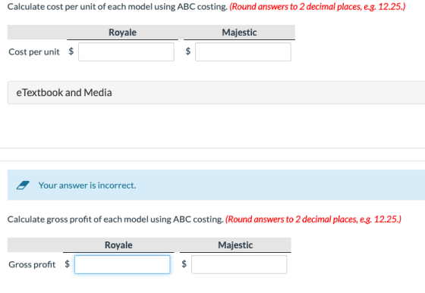The image size is (425, 293).
Task: Click the 'Your answer is incorrect.' message
Action: [87, 185]
